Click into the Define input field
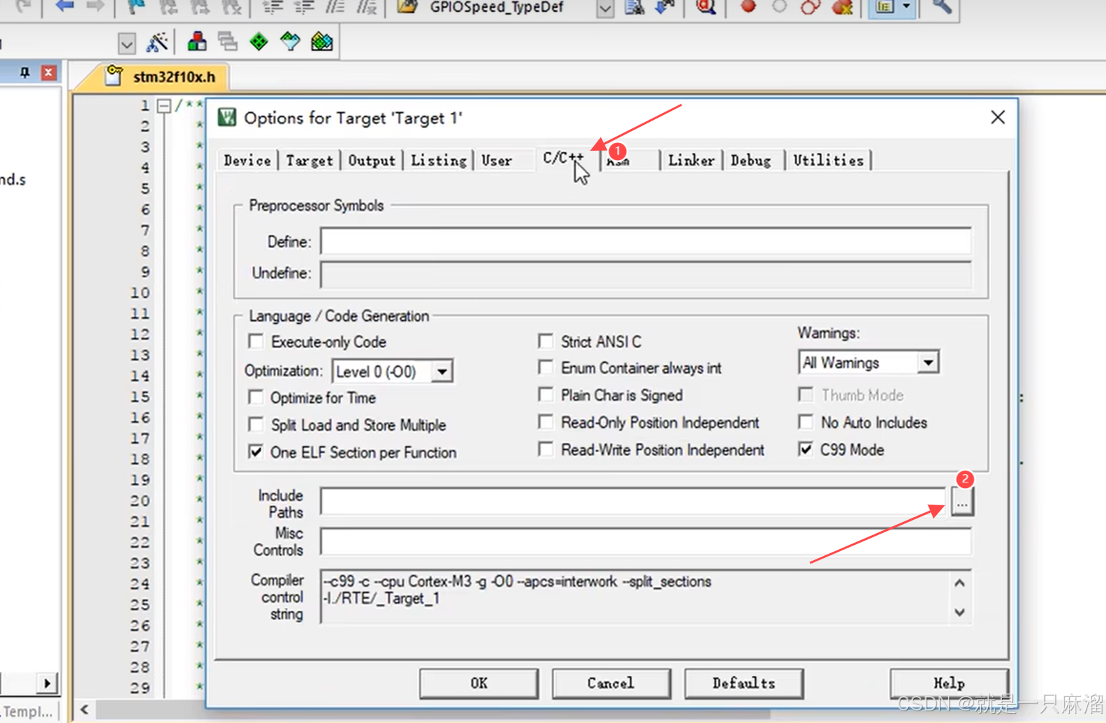The width and height of the screenshot is (1106, 723). (x=646, y=241)
